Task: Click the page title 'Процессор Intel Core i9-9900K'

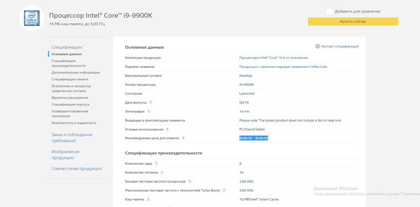Action: click(101, 15)
